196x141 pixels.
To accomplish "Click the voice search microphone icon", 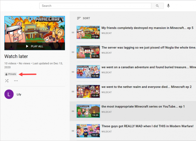I will pos(168,6).
